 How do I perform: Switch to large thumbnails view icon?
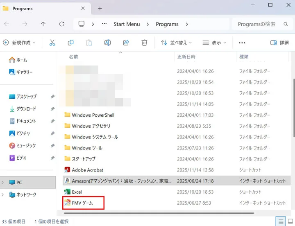click(x=290, y=221)
